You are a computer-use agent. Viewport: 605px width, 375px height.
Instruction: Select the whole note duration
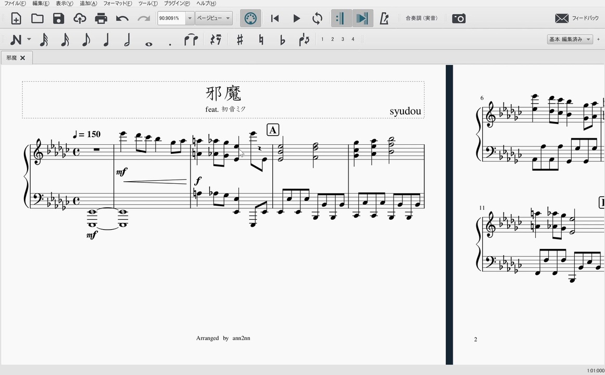click(148, 44)
